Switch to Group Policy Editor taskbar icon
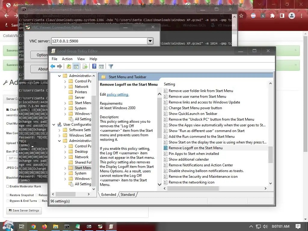Viewport: 308px width, 231px height. pos(111,226)
